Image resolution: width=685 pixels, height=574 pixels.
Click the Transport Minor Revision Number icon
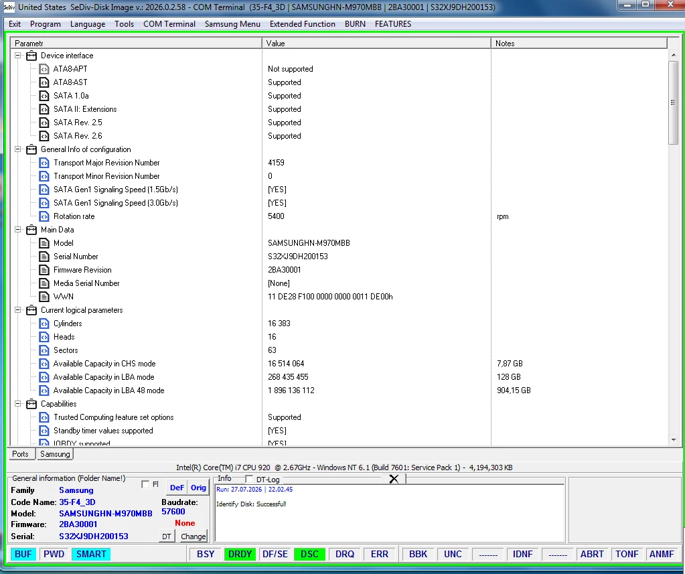44,176
